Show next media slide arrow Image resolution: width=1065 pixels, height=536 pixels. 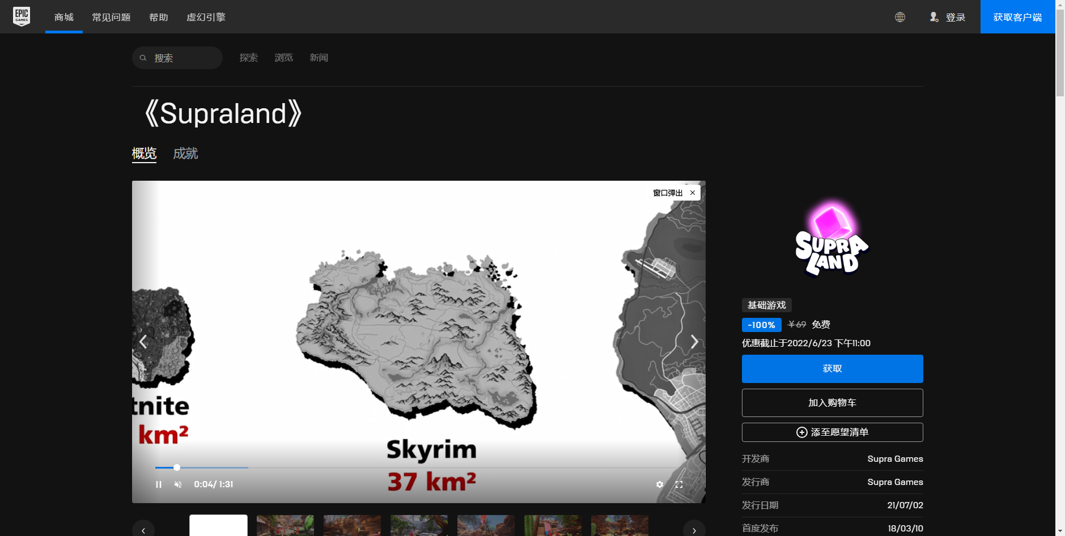[694, 342]
